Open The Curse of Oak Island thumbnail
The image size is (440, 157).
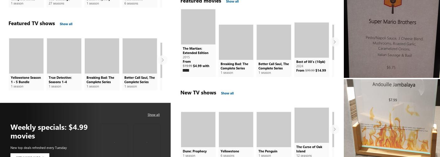[312, 125]
